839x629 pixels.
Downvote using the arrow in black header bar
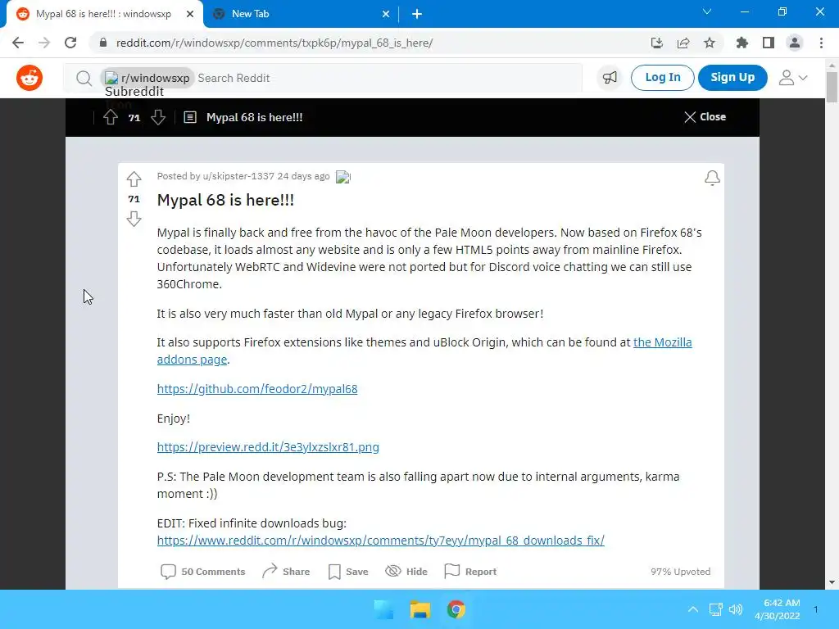coord(158,117)
